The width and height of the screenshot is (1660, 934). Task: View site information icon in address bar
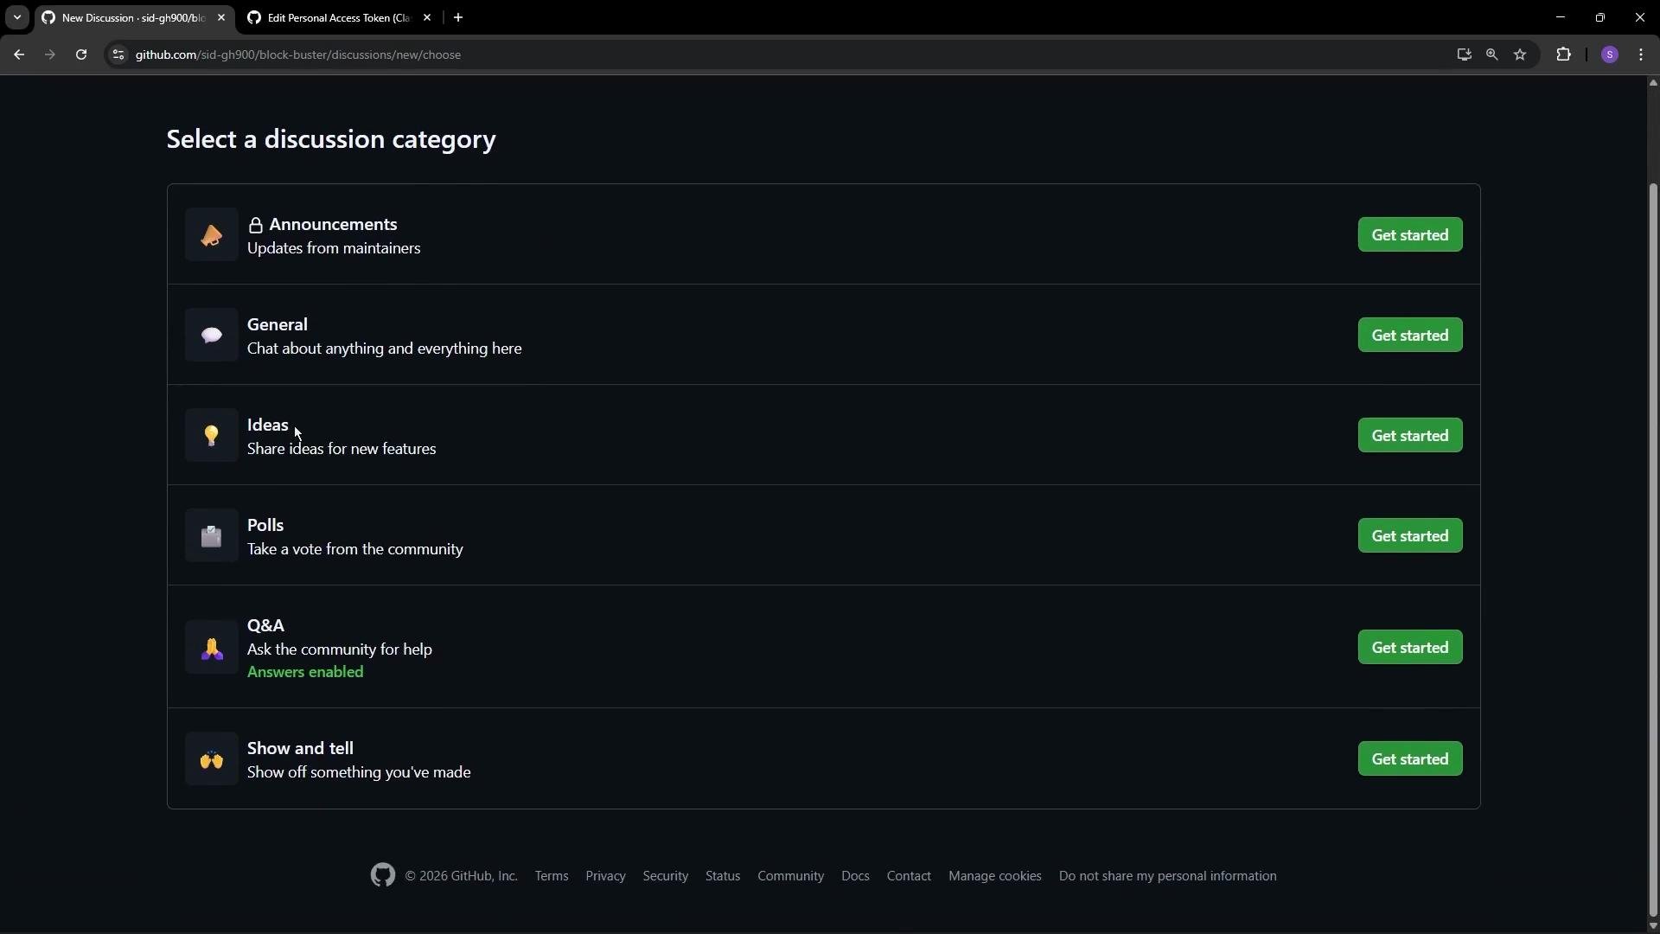(118, 54)
